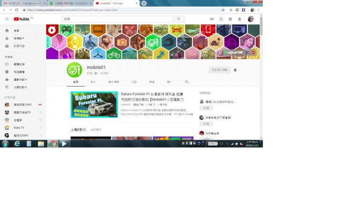Switch to the Mobile01 browser tab
Image resolution: width=343 pixels, height=202 pixels.
(x=70, y=3)
